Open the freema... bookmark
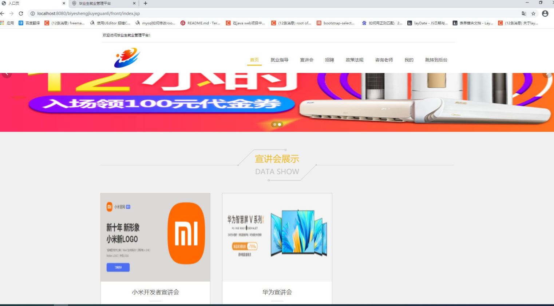 64,23
